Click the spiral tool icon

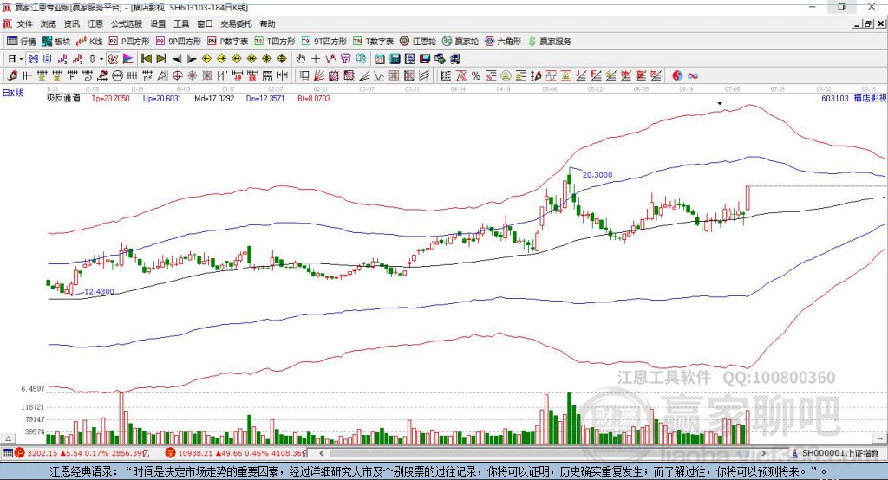[x=88, y=76]
